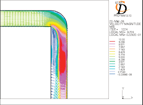Screen dimensions: 143x105
Task: Click the red 10.00 legend color bar
Action: [112, 41]
